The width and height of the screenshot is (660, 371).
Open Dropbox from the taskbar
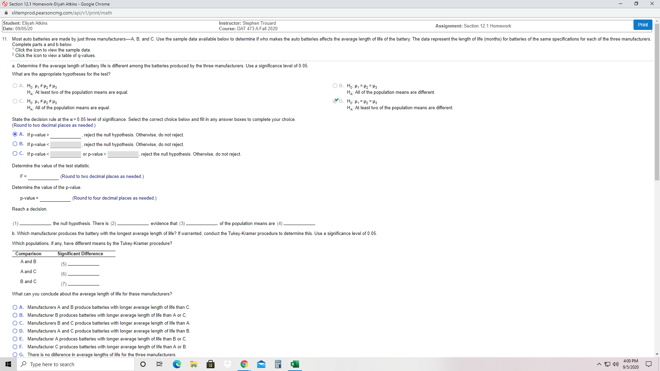coord(227,364)
